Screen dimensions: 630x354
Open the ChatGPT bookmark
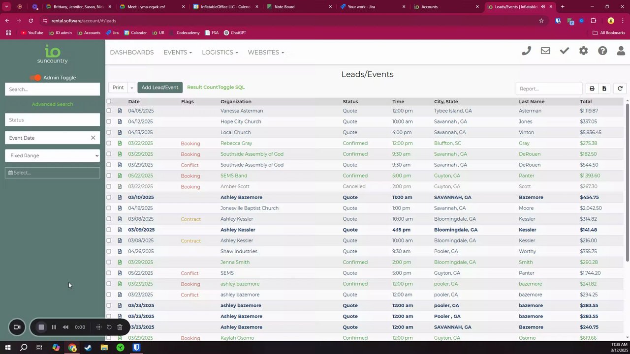235,32
